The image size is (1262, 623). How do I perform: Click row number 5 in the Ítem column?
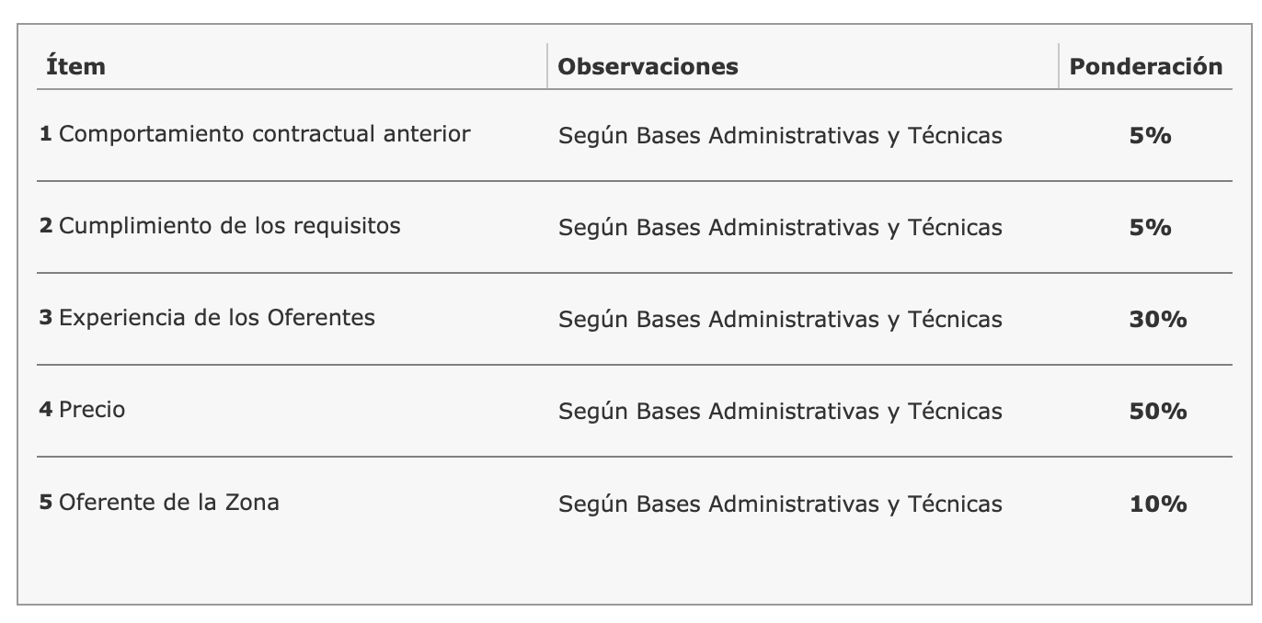pos(46,504)
